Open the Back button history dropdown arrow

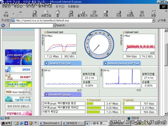pyautogui.click(x=13, y=14)
